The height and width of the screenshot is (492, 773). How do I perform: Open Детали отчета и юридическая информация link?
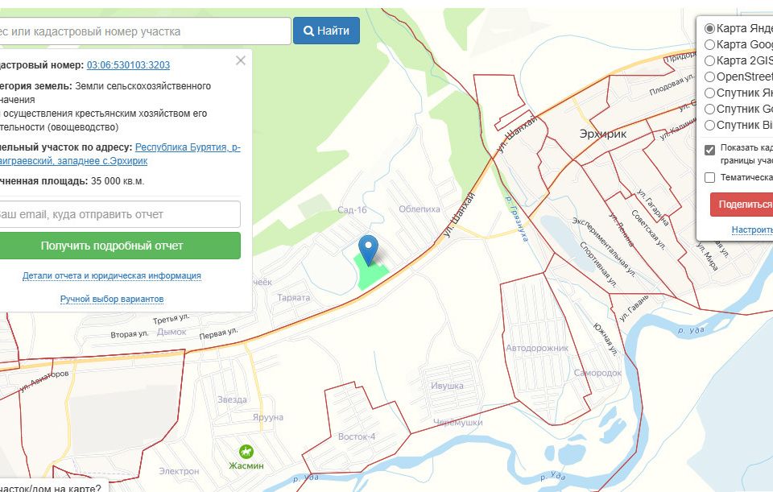[112, 275]
